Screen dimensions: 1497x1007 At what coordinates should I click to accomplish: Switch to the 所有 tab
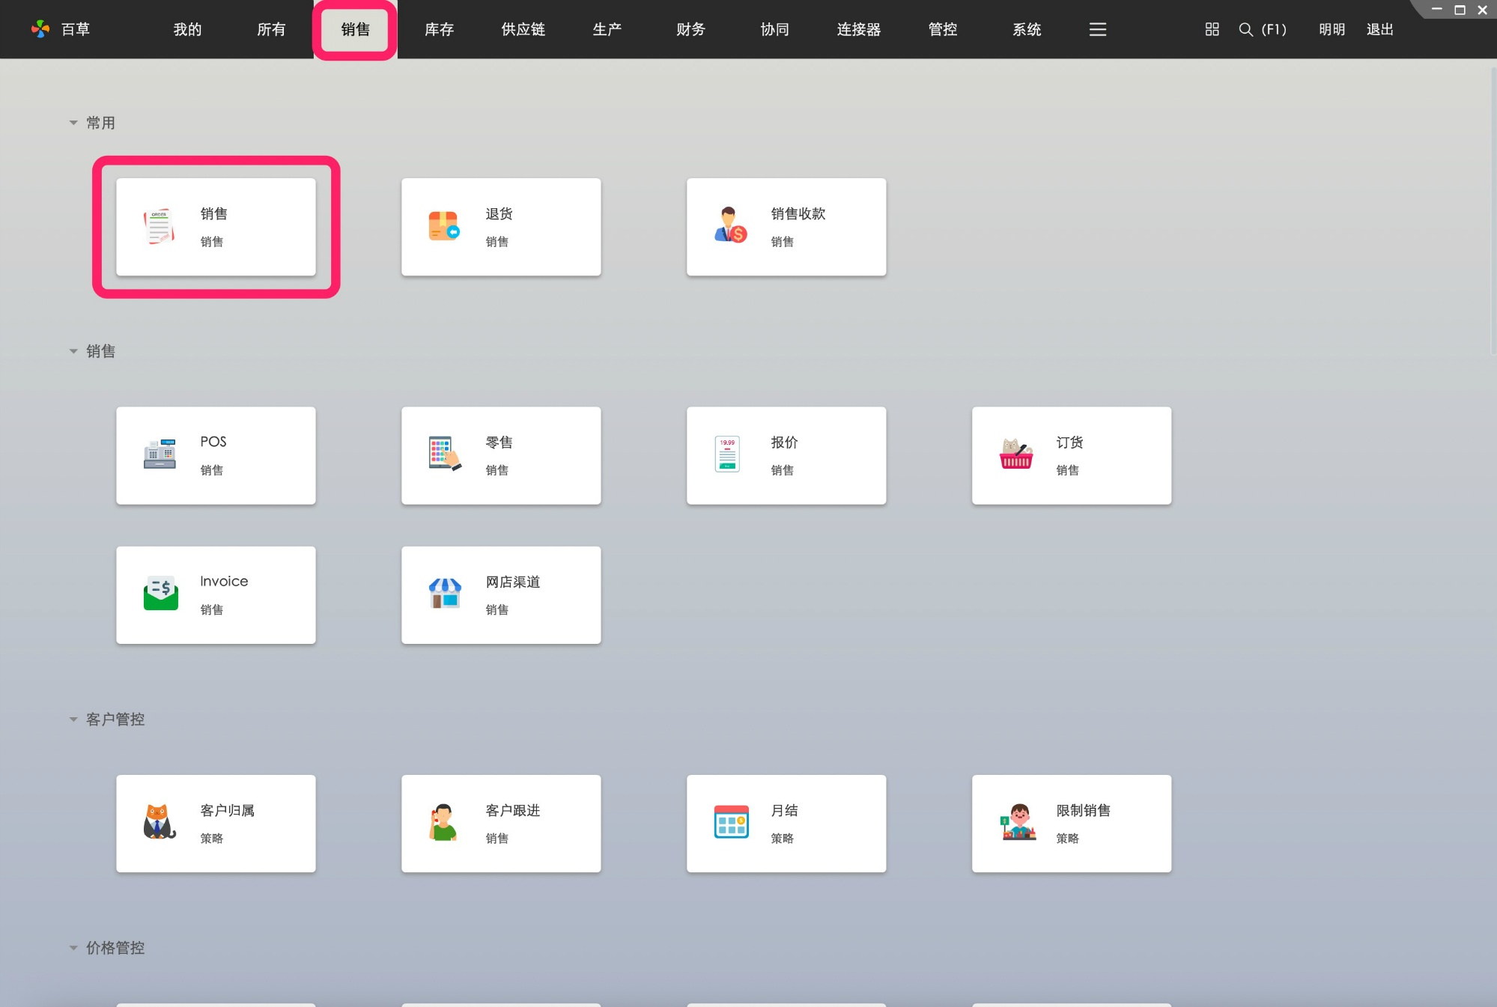pyautogui.click(x=271, y=29)
